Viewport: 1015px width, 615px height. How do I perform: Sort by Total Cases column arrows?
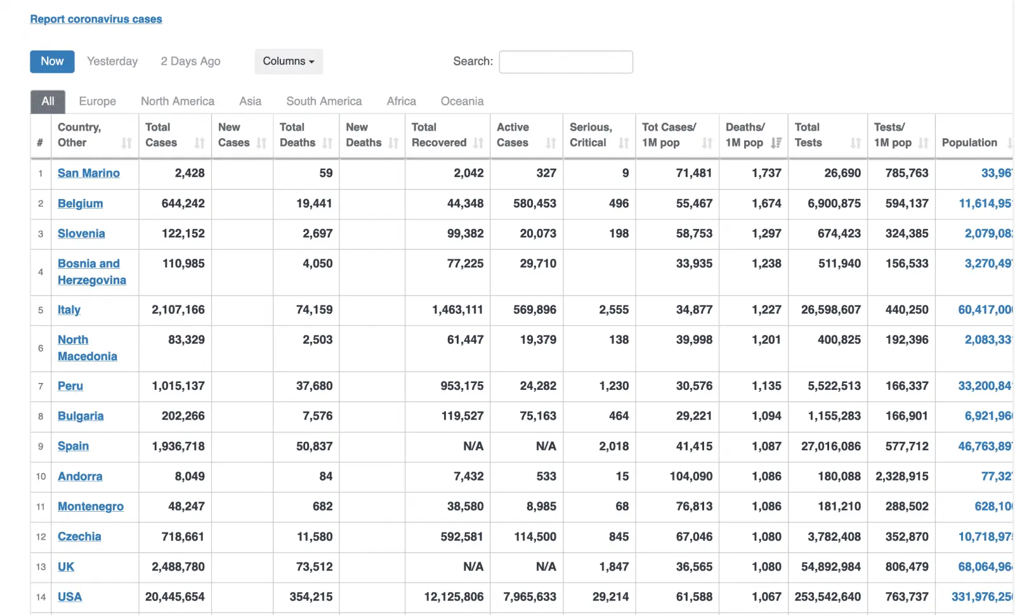(200, 143)
